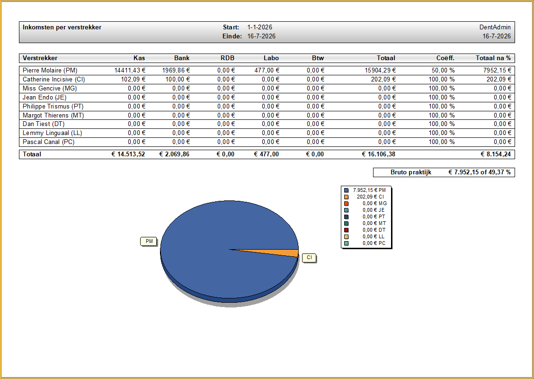The width and height of the screenshot is (534, 379).
Task: Click the 102,09 € Kas value
Action: coord(133,80)
